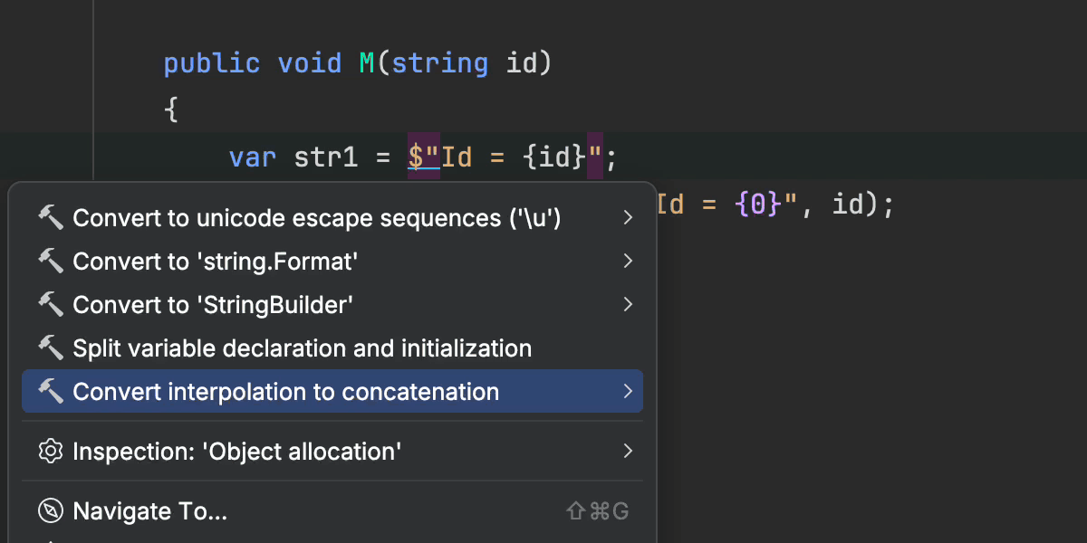Click the Inspection gear icon
Viewport: 1087px width, 543px height.
(x=50, y=451)
